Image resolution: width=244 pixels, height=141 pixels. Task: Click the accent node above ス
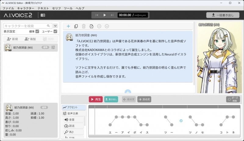click(147, 125)
